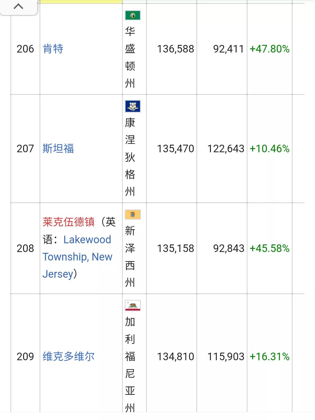Viewport: 315px width, 420px height.
Task: Open the 肯特 city link
Action: (53, 49)
